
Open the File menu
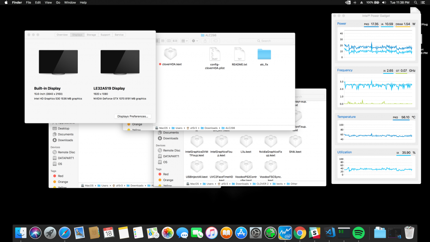coord(28,3)
